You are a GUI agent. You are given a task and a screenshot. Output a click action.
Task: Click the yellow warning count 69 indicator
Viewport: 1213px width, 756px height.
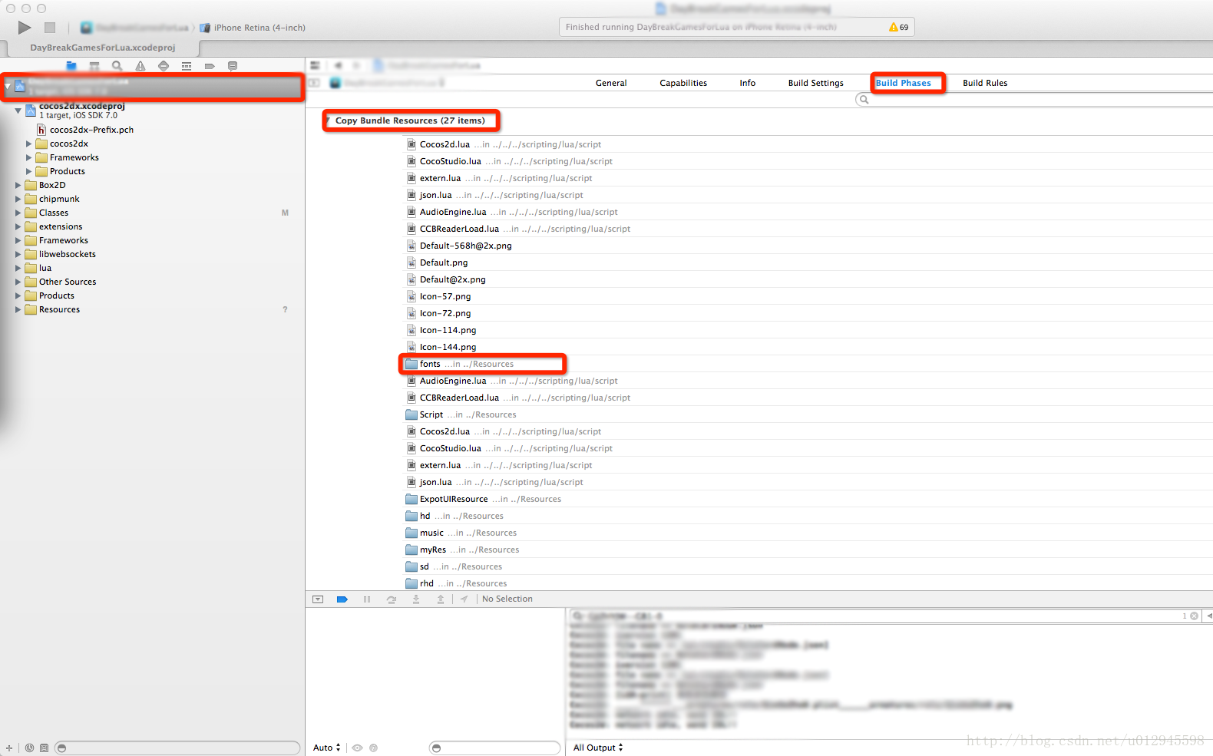(898, 27)
